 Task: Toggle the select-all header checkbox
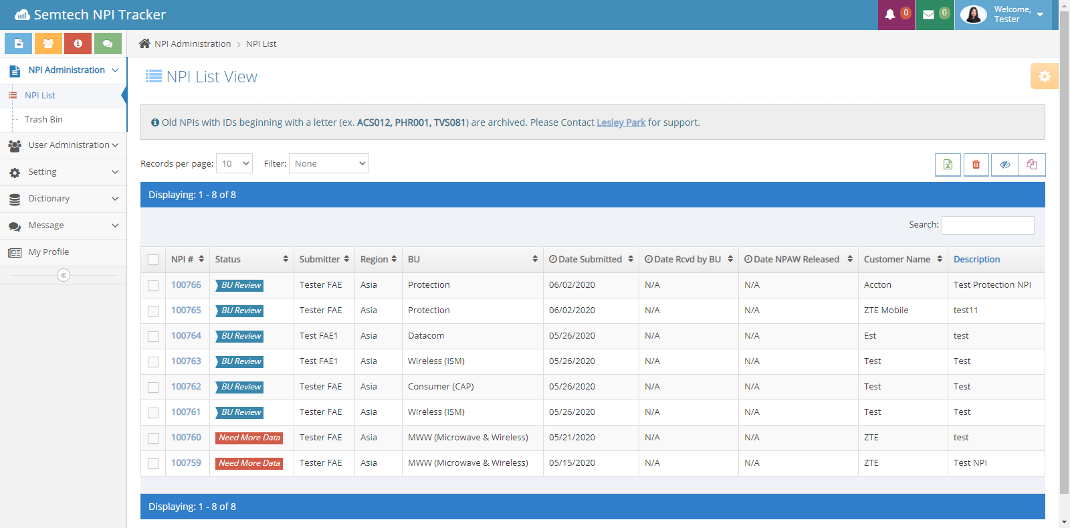click(x=153, y=260)
